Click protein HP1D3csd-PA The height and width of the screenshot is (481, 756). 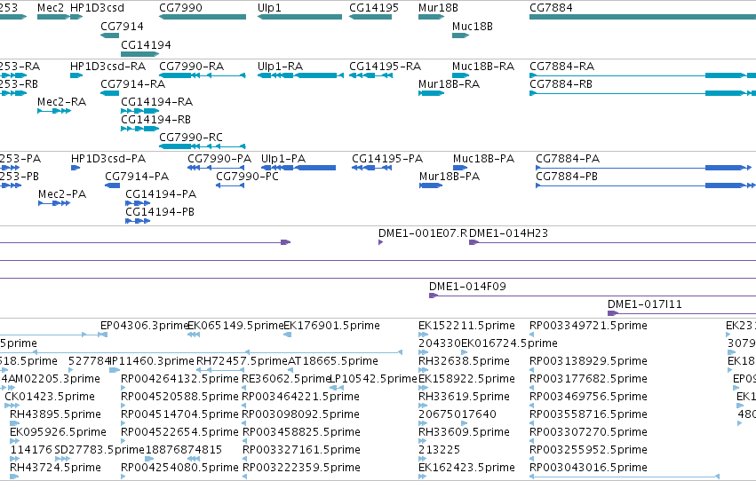coord(108,158)
